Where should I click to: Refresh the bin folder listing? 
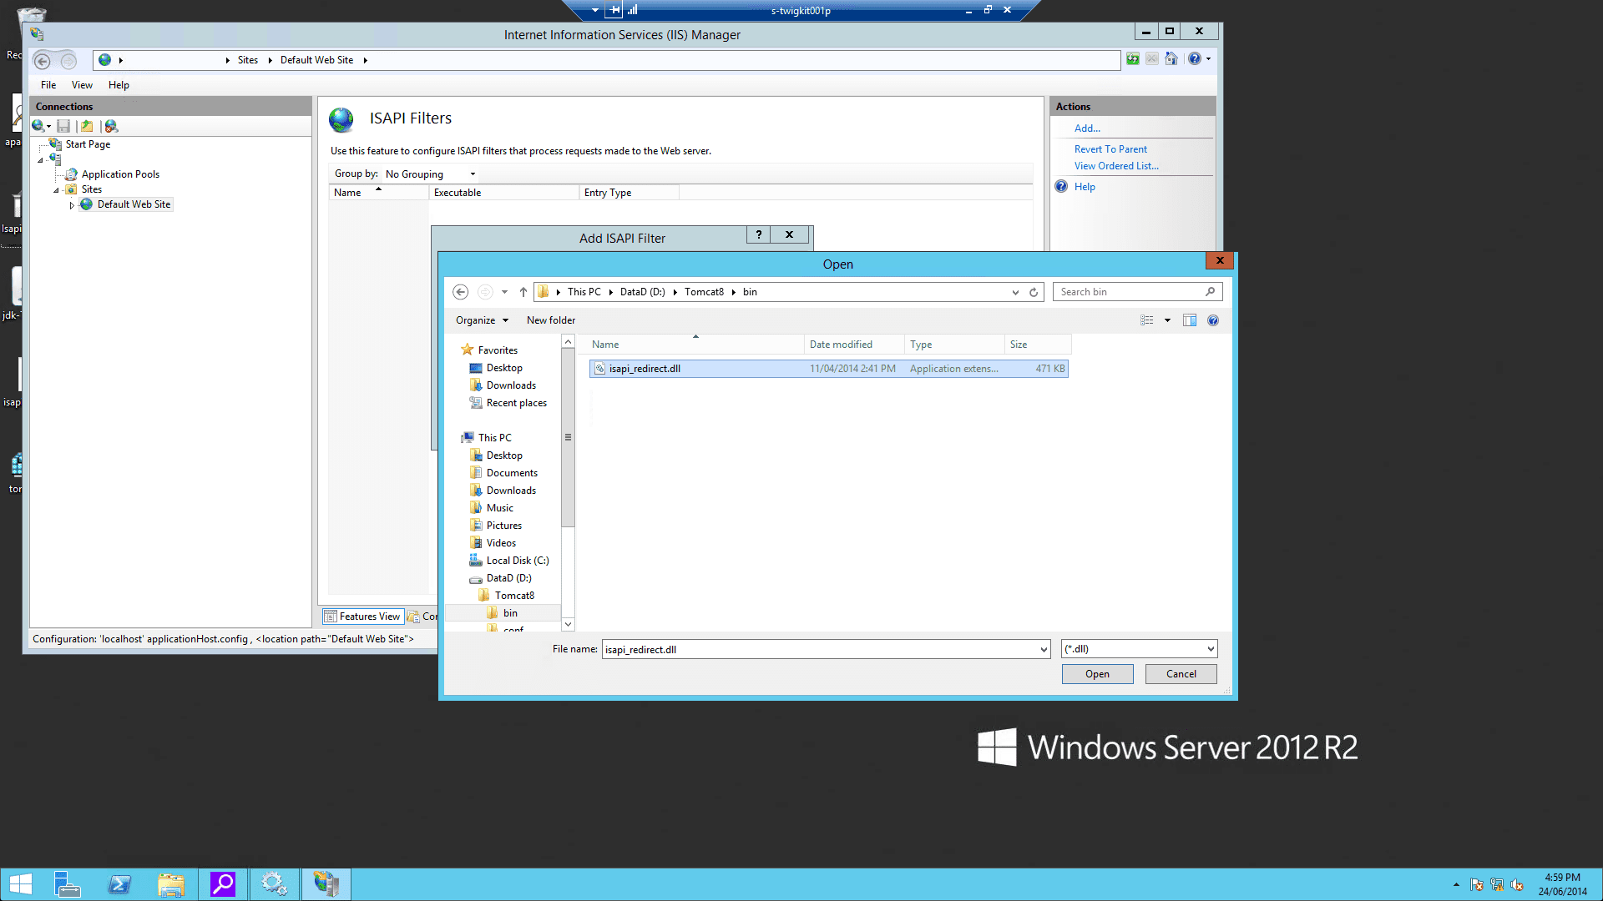(x=1034, y=292)
